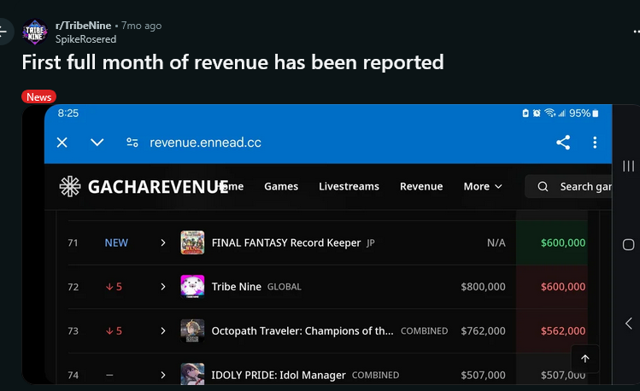The width and height of the screenshot is (640, 391).
Task: Click the Search games field
Action: click(568, 186)
